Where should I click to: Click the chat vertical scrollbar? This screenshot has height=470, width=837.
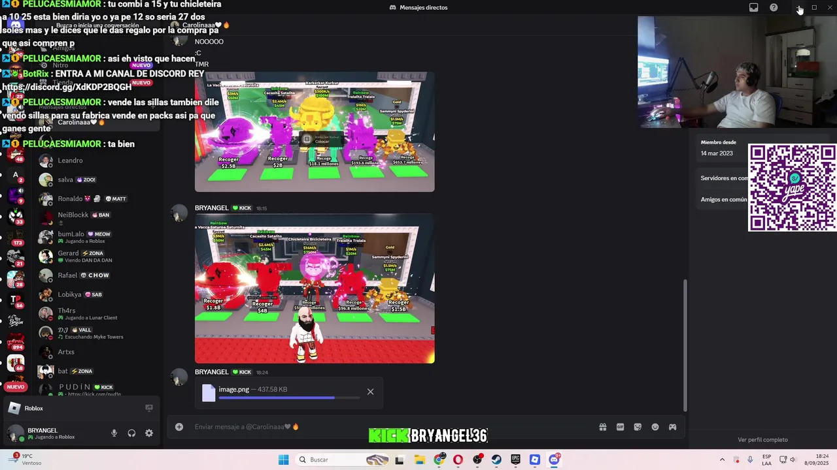(685, 344)
